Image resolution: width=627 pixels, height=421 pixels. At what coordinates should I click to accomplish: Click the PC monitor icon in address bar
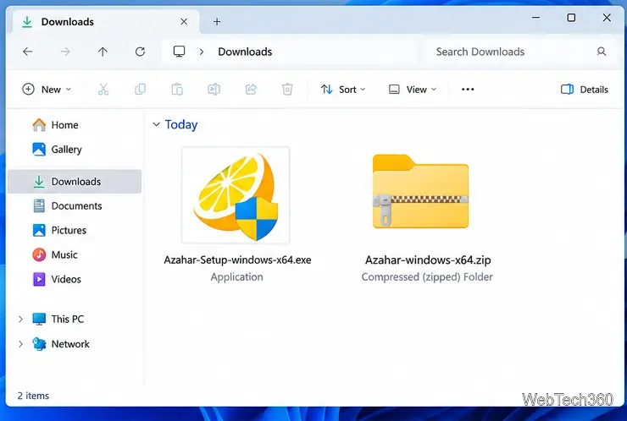tap(179, 52)
